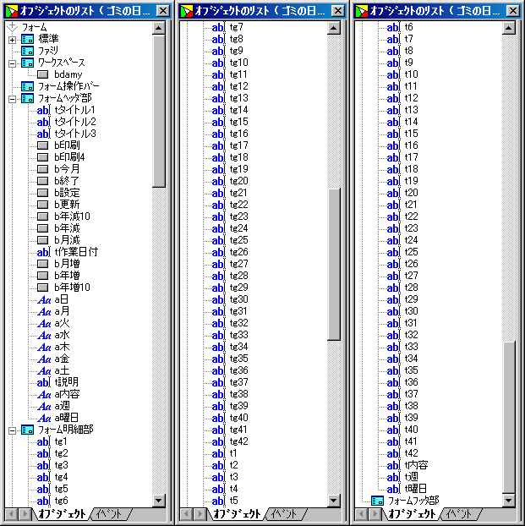Click the フォームフッタ部 section icon

click(377, 501)
